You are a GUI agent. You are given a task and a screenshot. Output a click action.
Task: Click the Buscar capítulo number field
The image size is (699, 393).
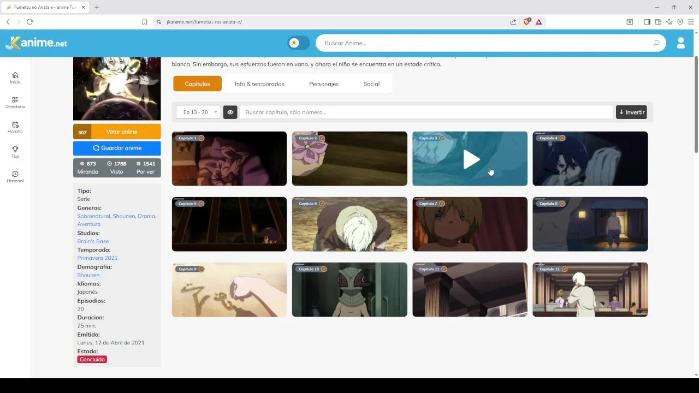tap(426, 112)
